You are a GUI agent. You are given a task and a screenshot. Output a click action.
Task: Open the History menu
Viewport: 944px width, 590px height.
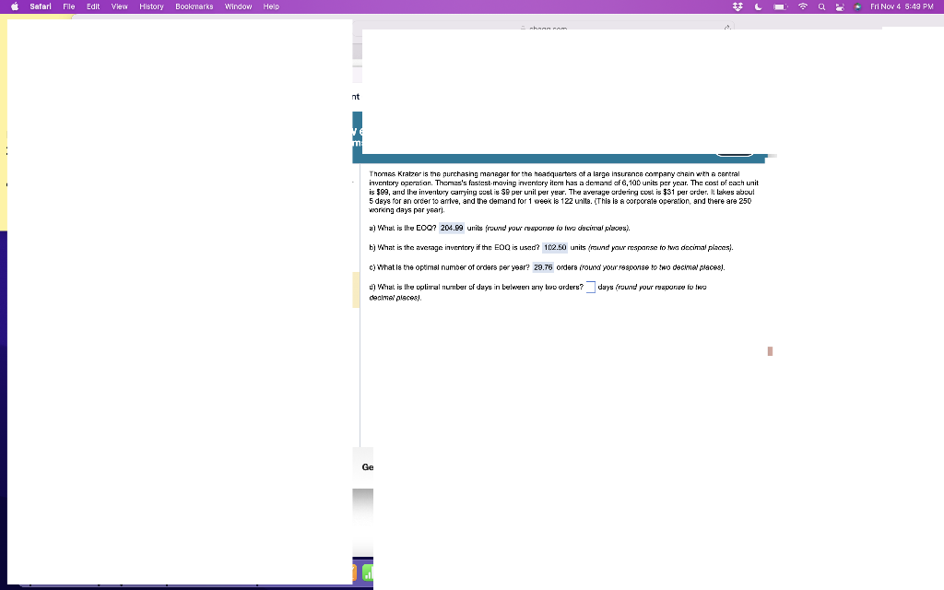tap(151, 6)
